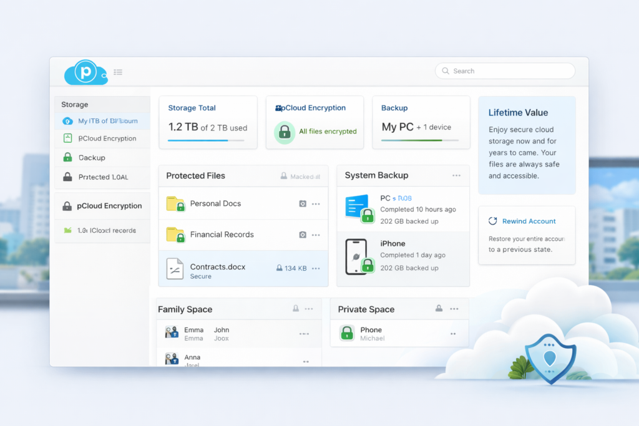Click the pCloud logo in the top corner
Screen dimensions: 639x426
click(84, 71)
